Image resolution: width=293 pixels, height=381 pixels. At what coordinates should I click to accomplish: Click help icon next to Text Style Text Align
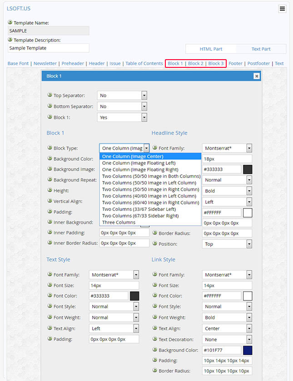pyautogui.click(x=50, y=328)
